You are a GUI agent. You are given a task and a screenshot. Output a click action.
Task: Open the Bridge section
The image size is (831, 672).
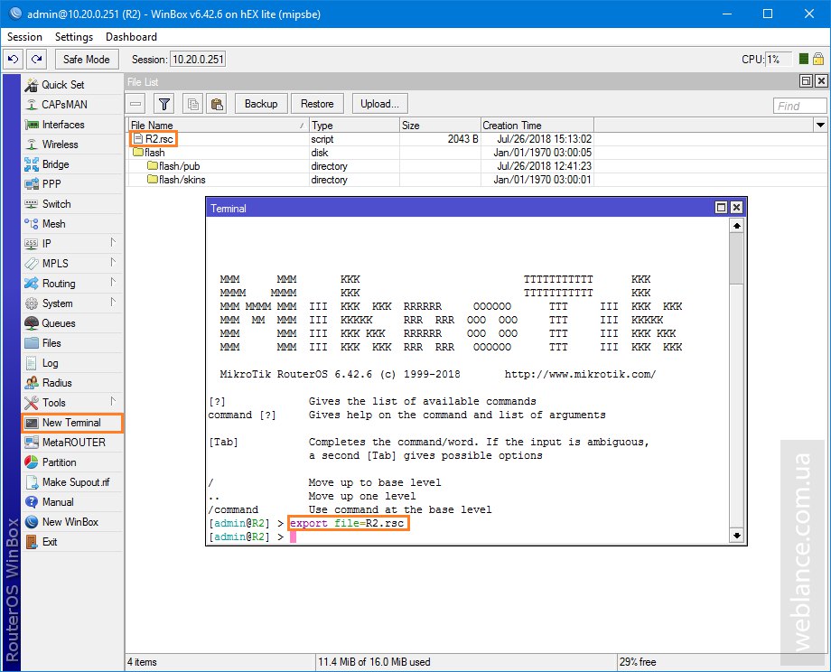[x=72, y=164]
